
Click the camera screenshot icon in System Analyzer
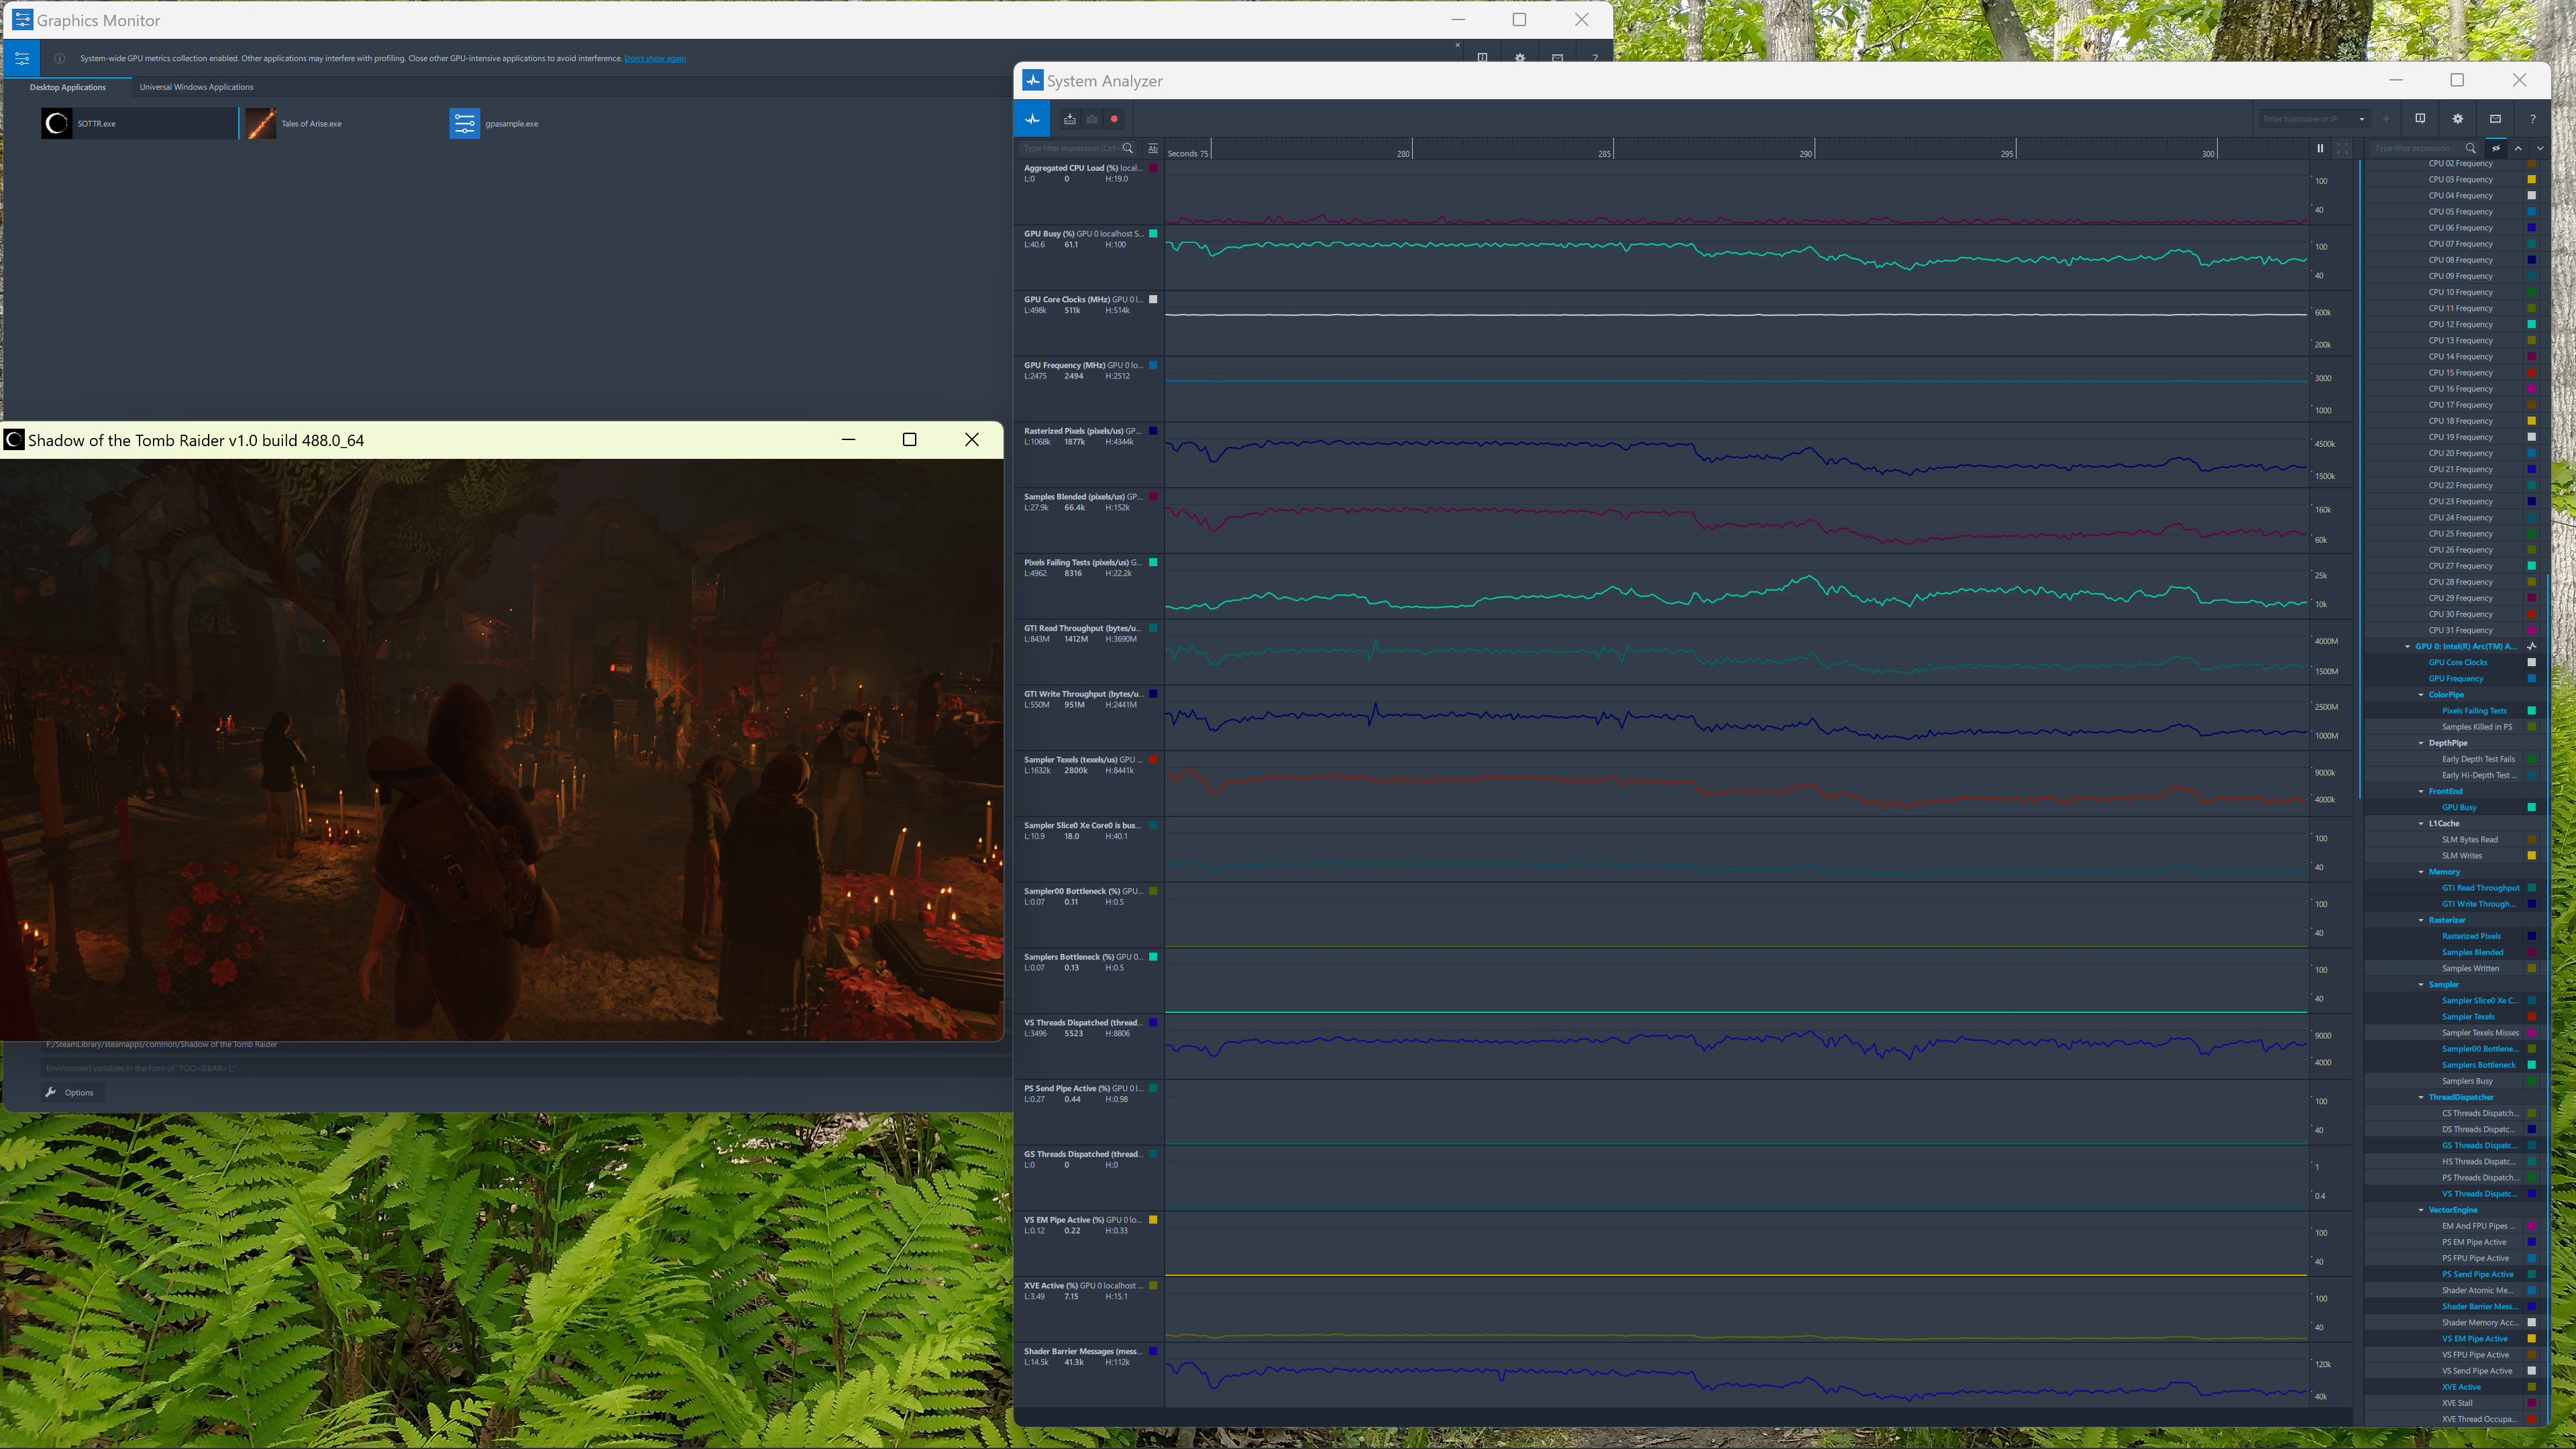[1092, 119]
